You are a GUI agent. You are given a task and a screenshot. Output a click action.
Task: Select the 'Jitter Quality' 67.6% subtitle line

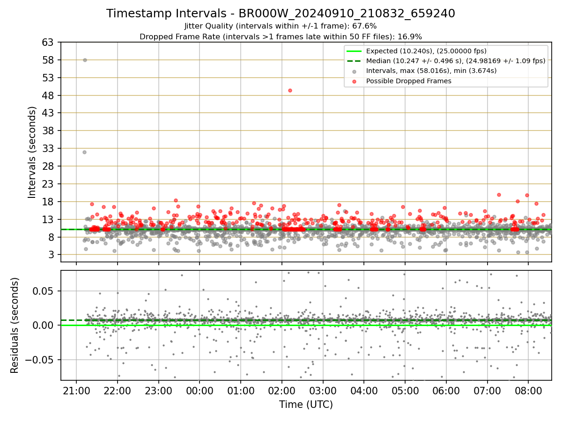tap(281, 26)
